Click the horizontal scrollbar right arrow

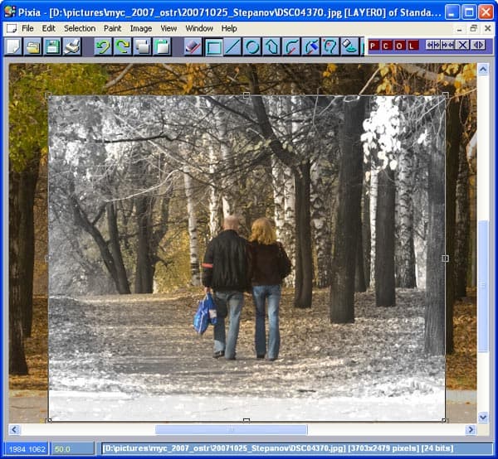471,430
